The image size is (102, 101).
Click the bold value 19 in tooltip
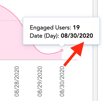pyautogui.click(x=76, y=28)
